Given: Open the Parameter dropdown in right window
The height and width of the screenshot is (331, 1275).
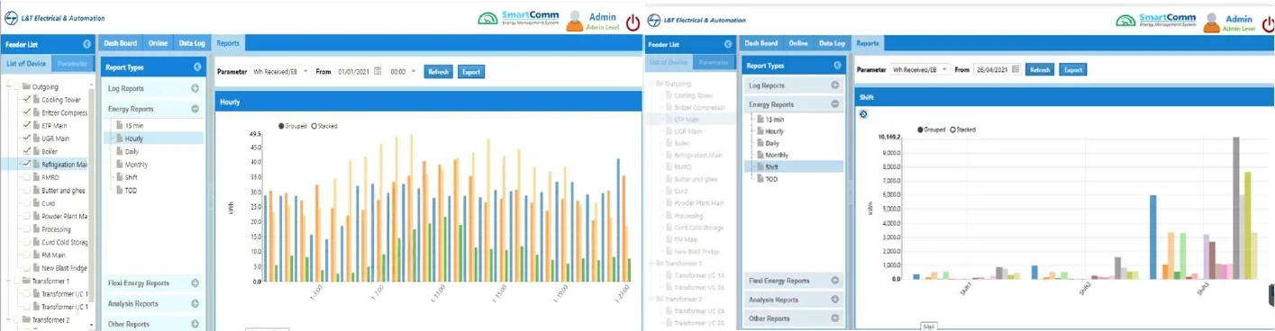Looking at the screenshot, I should coord(919,69).
